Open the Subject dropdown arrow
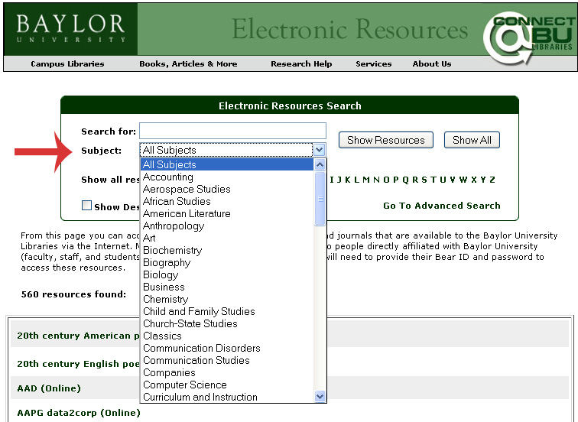Image resolution: width=578 pixels, height=422 pixels. click(x=320, y=151)
